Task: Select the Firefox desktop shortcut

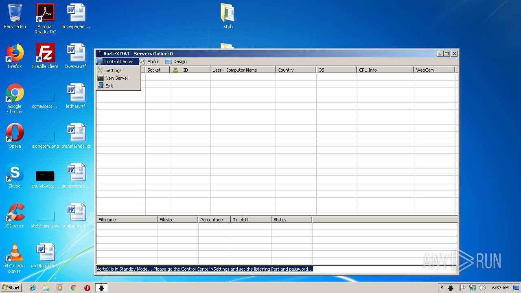Action: tap(15, 56)
